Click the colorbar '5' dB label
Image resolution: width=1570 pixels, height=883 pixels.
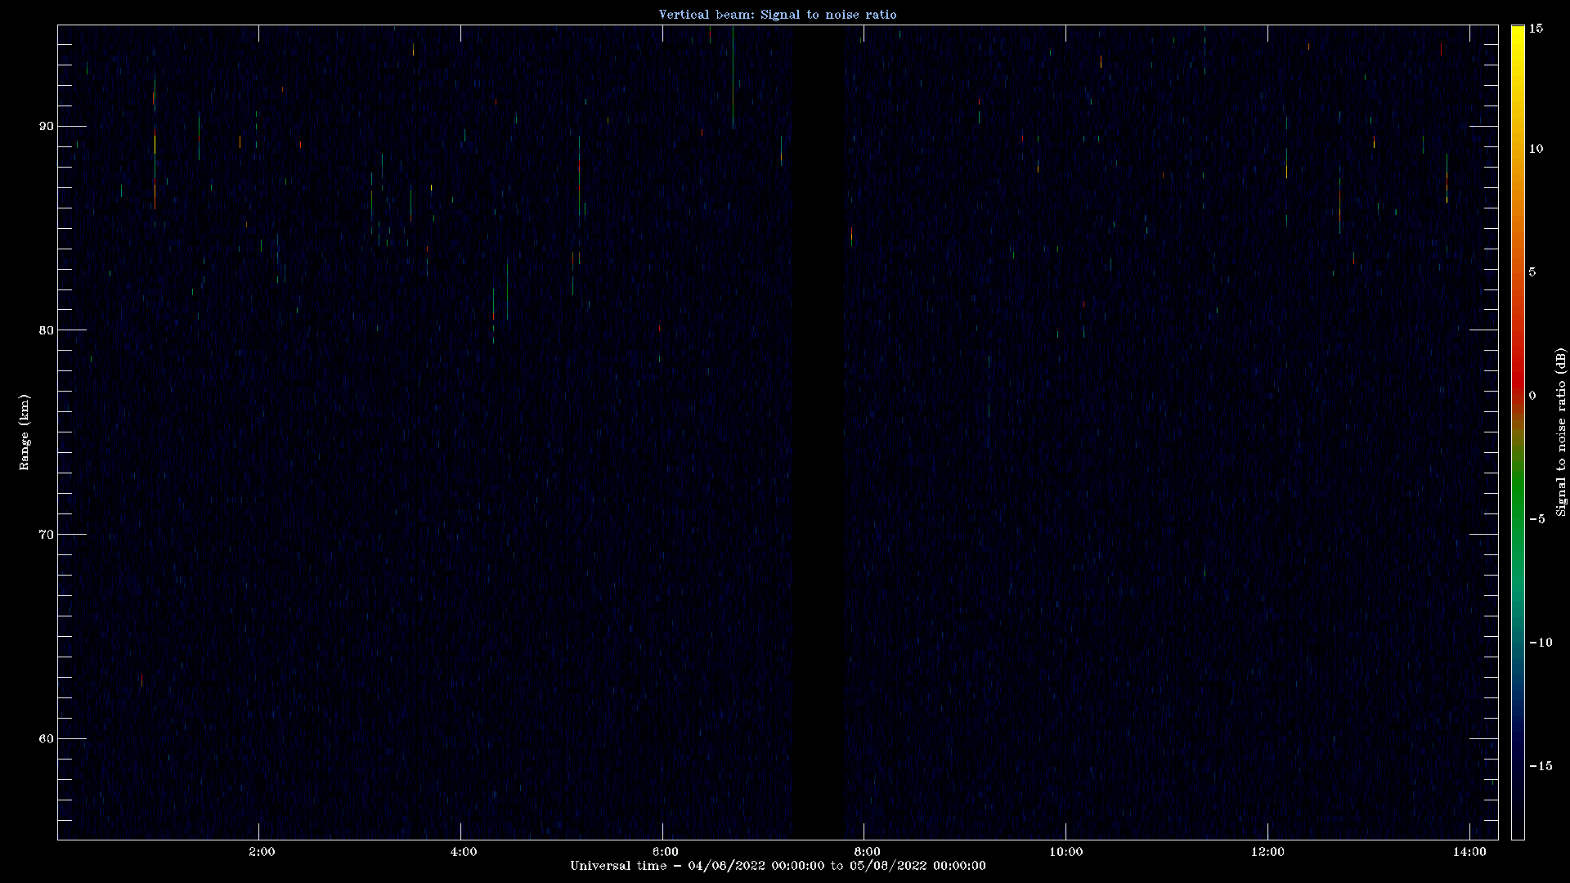[x=1533, y=272]
